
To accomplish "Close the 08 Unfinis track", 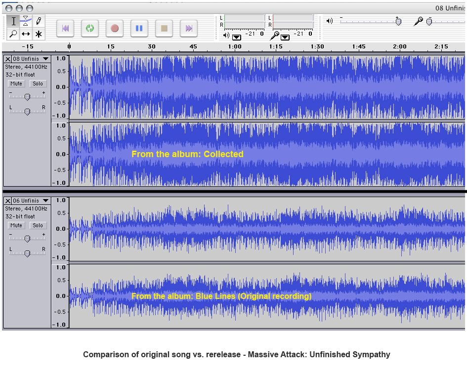I will point(8,59).
